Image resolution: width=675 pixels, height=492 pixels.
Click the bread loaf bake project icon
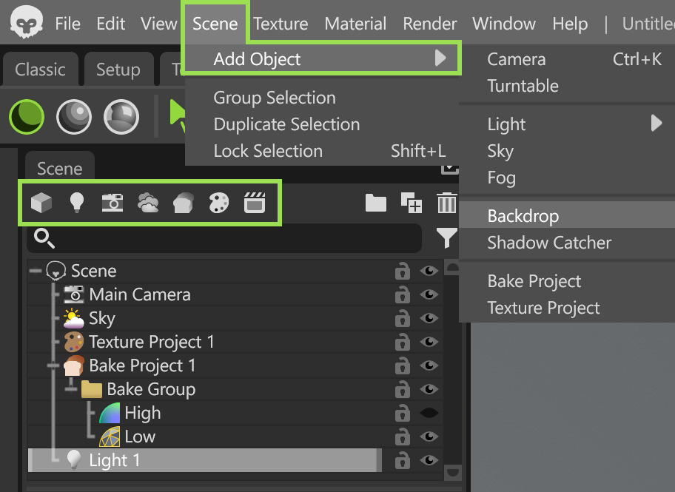(184, 203)
